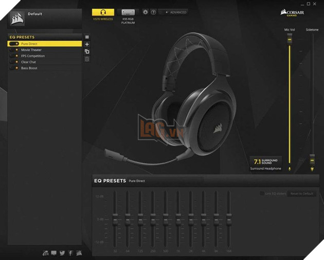Viewport: 324px width, 260px height.
Task: Select the FPS Competition preset name
Action: (33, 56)
